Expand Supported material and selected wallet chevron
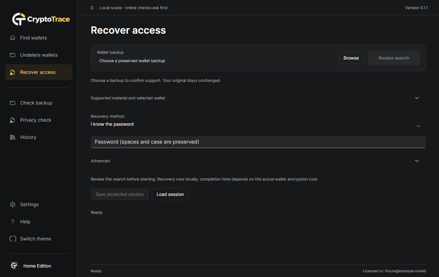 click(417, 98)
